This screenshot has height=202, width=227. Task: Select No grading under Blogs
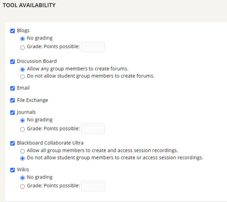click(x=22, y=39)
